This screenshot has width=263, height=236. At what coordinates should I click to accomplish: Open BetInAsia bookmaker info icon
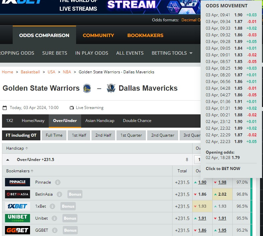coord(59,194)
